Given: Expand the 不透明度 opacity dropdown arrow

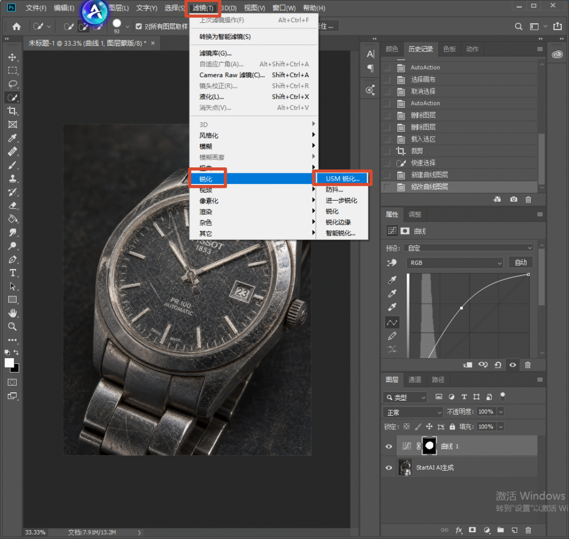Looking at the screenshot, I should pyautogui.click(x=501, y=412).
